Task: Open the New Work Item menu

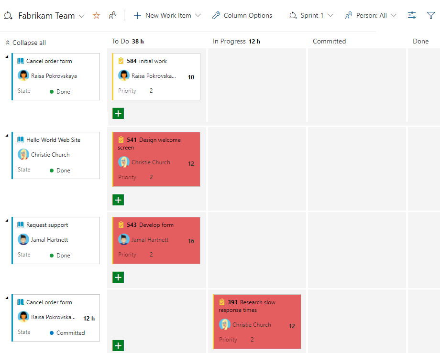Action: pyautogui.click(x=166, y=15)
